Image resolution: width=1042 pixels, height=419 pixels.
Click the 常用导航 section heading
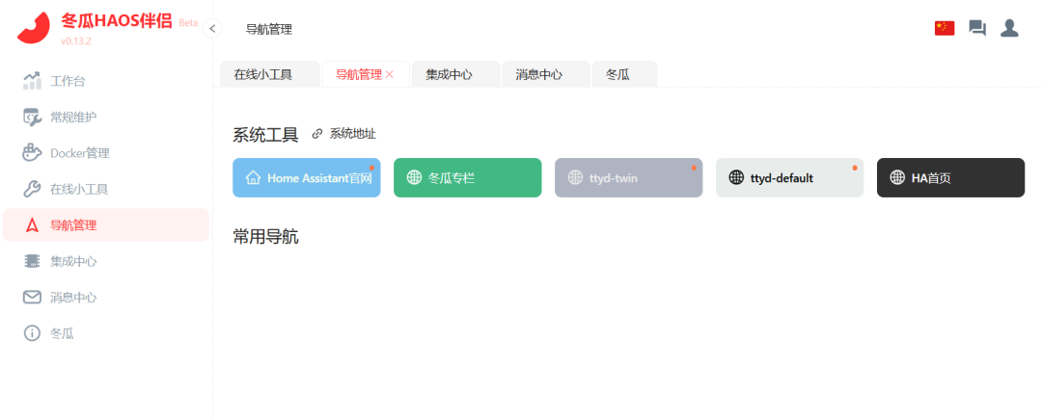[266, 237]
